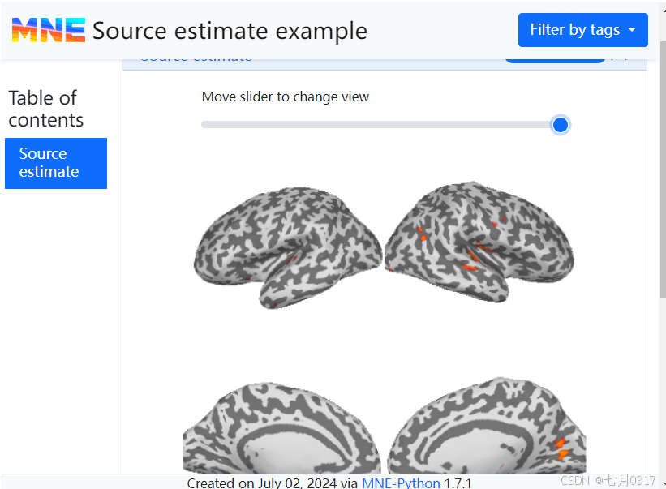Open the MNE-Python link in footer
Screen dimensions: 666x489
coord(401,483)
